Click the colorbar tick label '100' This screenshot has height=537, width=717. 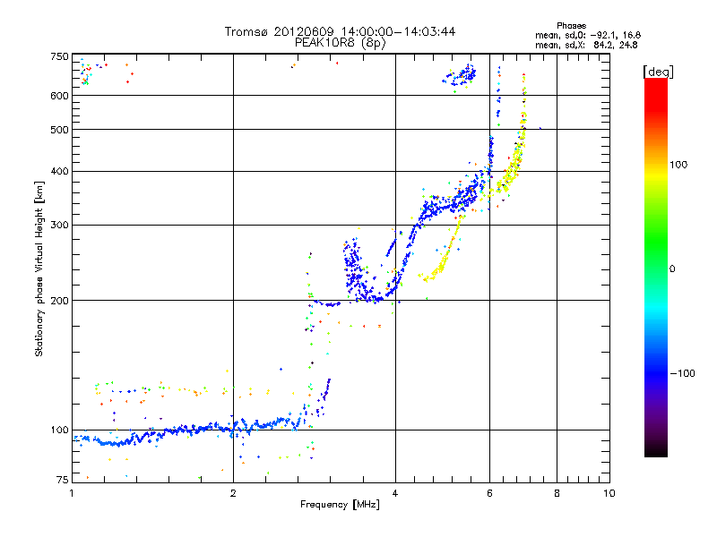tap(678, 165)
